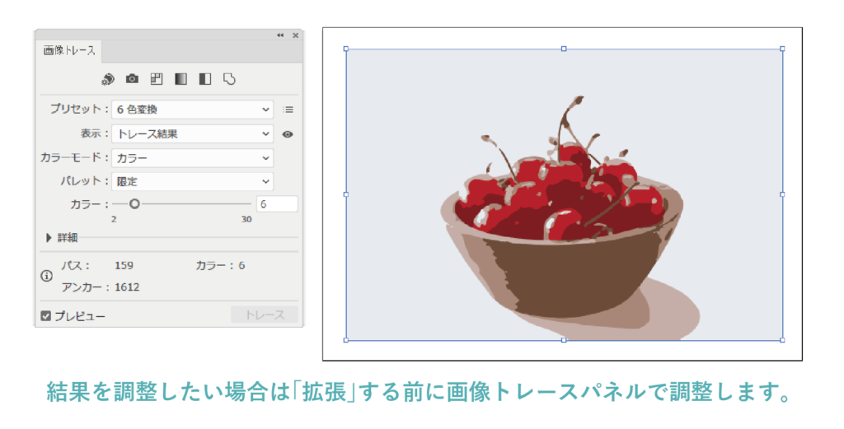844x429 pixels.
Task: Expand the 詳細 section
Action: click(49, 237)
